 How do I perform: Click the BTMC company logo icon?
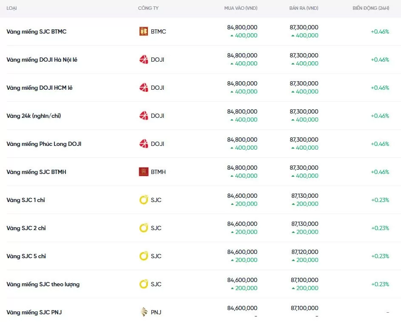[143, 31]
